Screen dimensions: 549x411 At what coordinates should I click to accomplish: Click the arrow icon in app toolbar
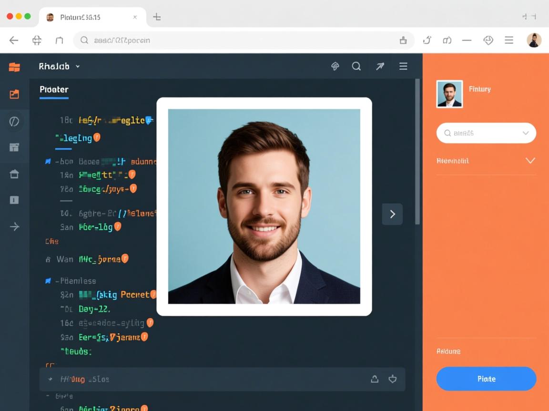tap(380, 67)
